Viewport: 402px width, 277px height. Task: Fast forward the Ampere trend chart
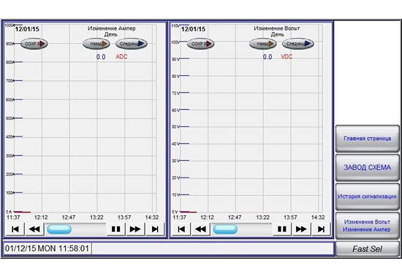click(135, 229)
